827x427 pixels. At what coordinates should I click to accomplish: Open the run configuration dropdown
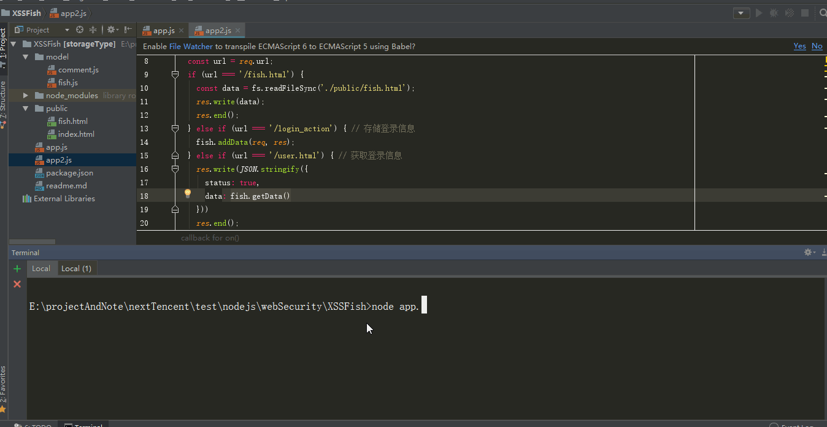click(x=741, y=13)
